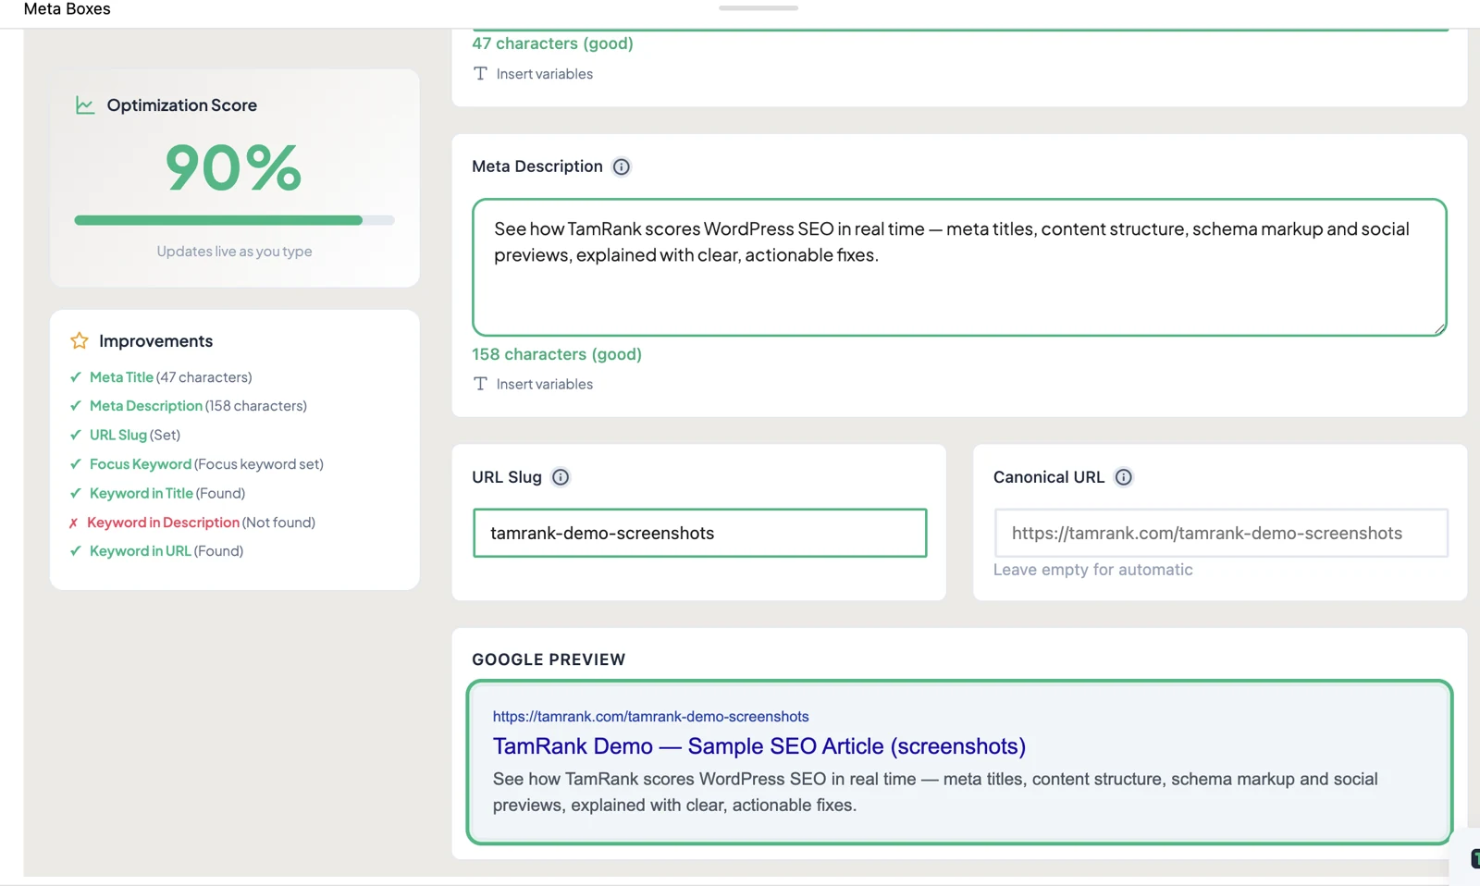The width and height of the screenshot is (1480, 886).
Task: Click the checkmark next to Meta Title
Action: pos(76,376)
